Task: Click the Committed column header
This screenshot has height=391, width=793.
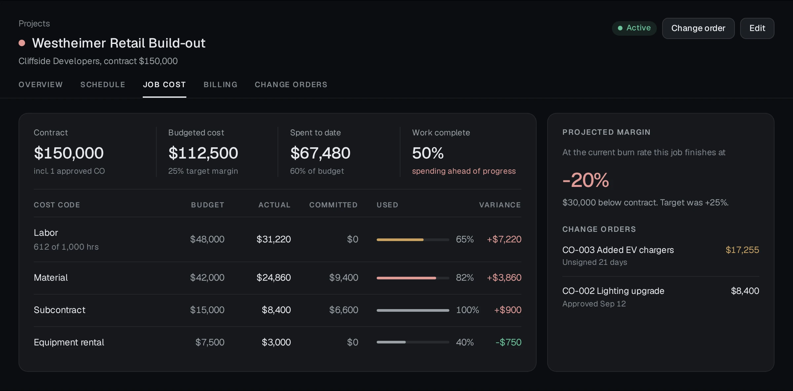Action: pyautogui.click(x=333, y=205)
